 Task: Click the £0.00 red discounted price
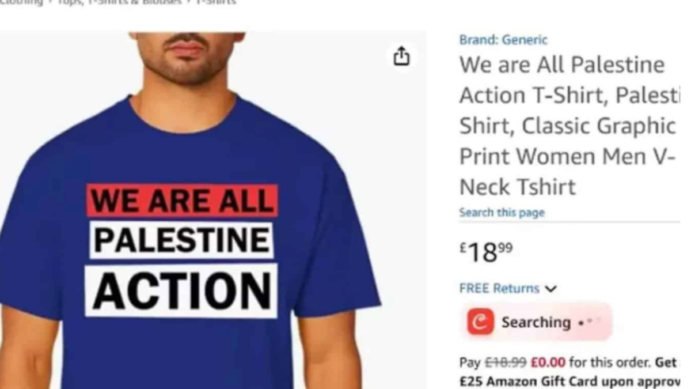(548, 362)
